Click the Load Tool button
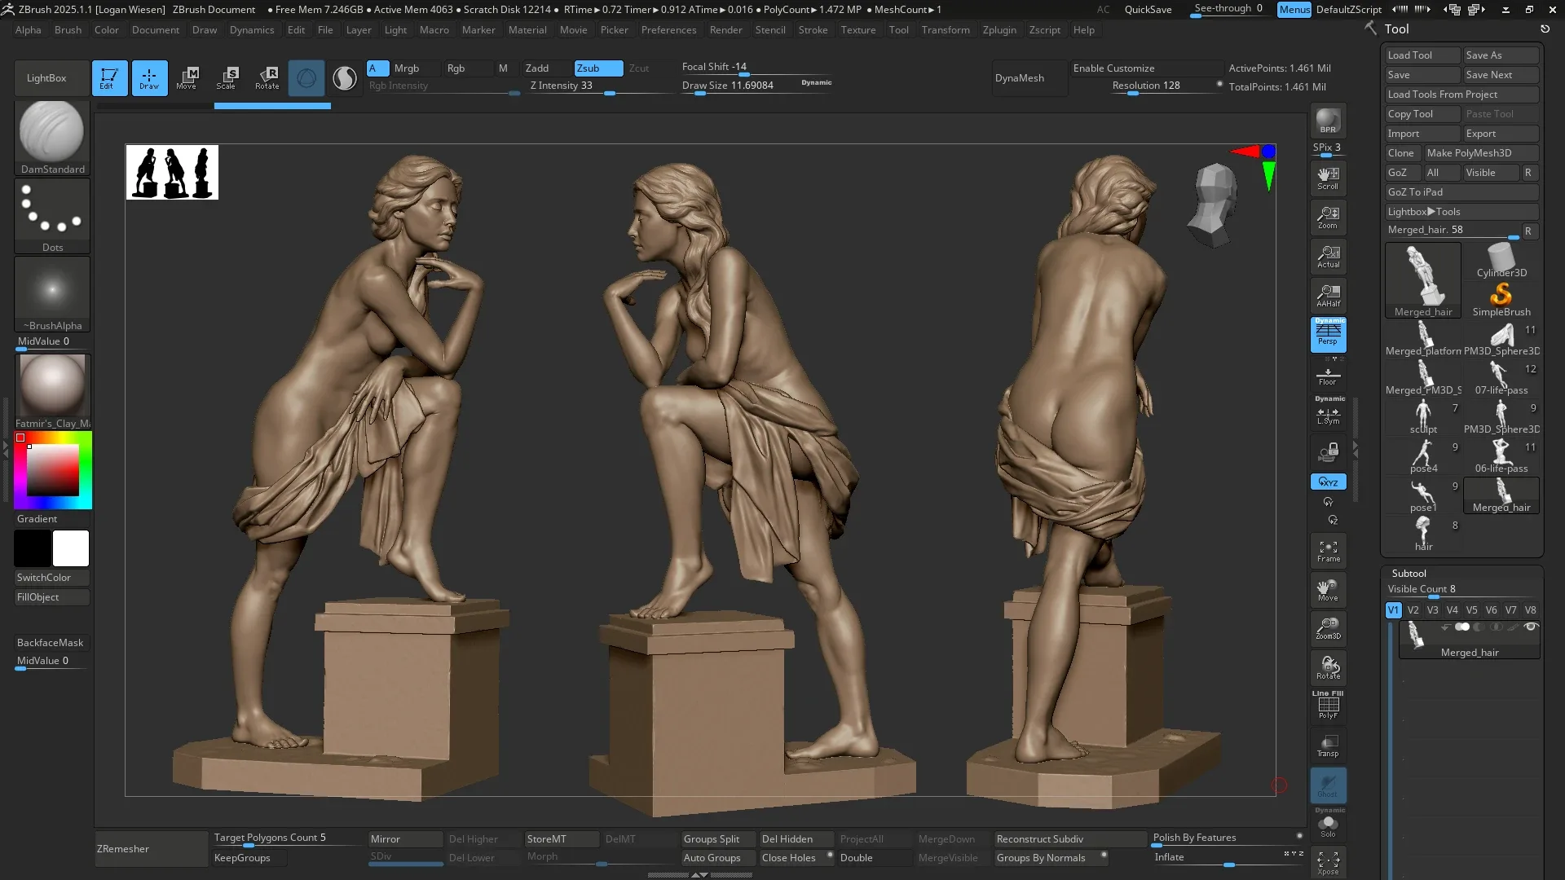The image size is (1565, 880). tap(1422, 55)
